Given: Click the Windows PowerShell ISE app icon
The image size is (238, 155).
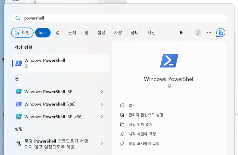Looking at the screenshot, I should (19, 92).
